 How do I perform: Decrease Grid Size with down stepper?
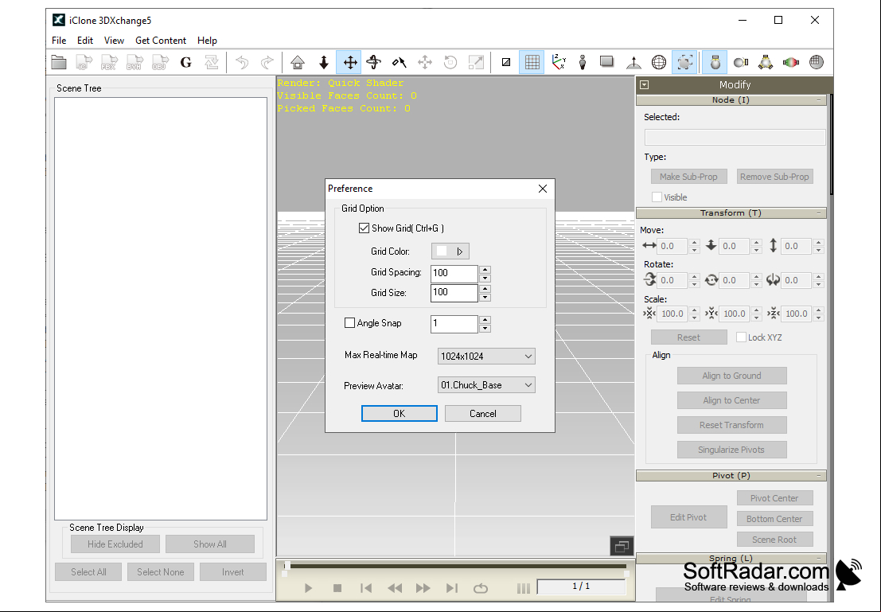click(485, 298)
